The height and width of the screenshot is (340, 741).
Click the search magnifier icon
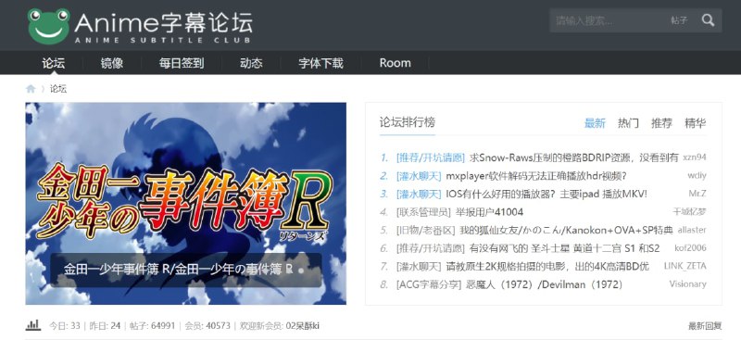tap(708, 20)
